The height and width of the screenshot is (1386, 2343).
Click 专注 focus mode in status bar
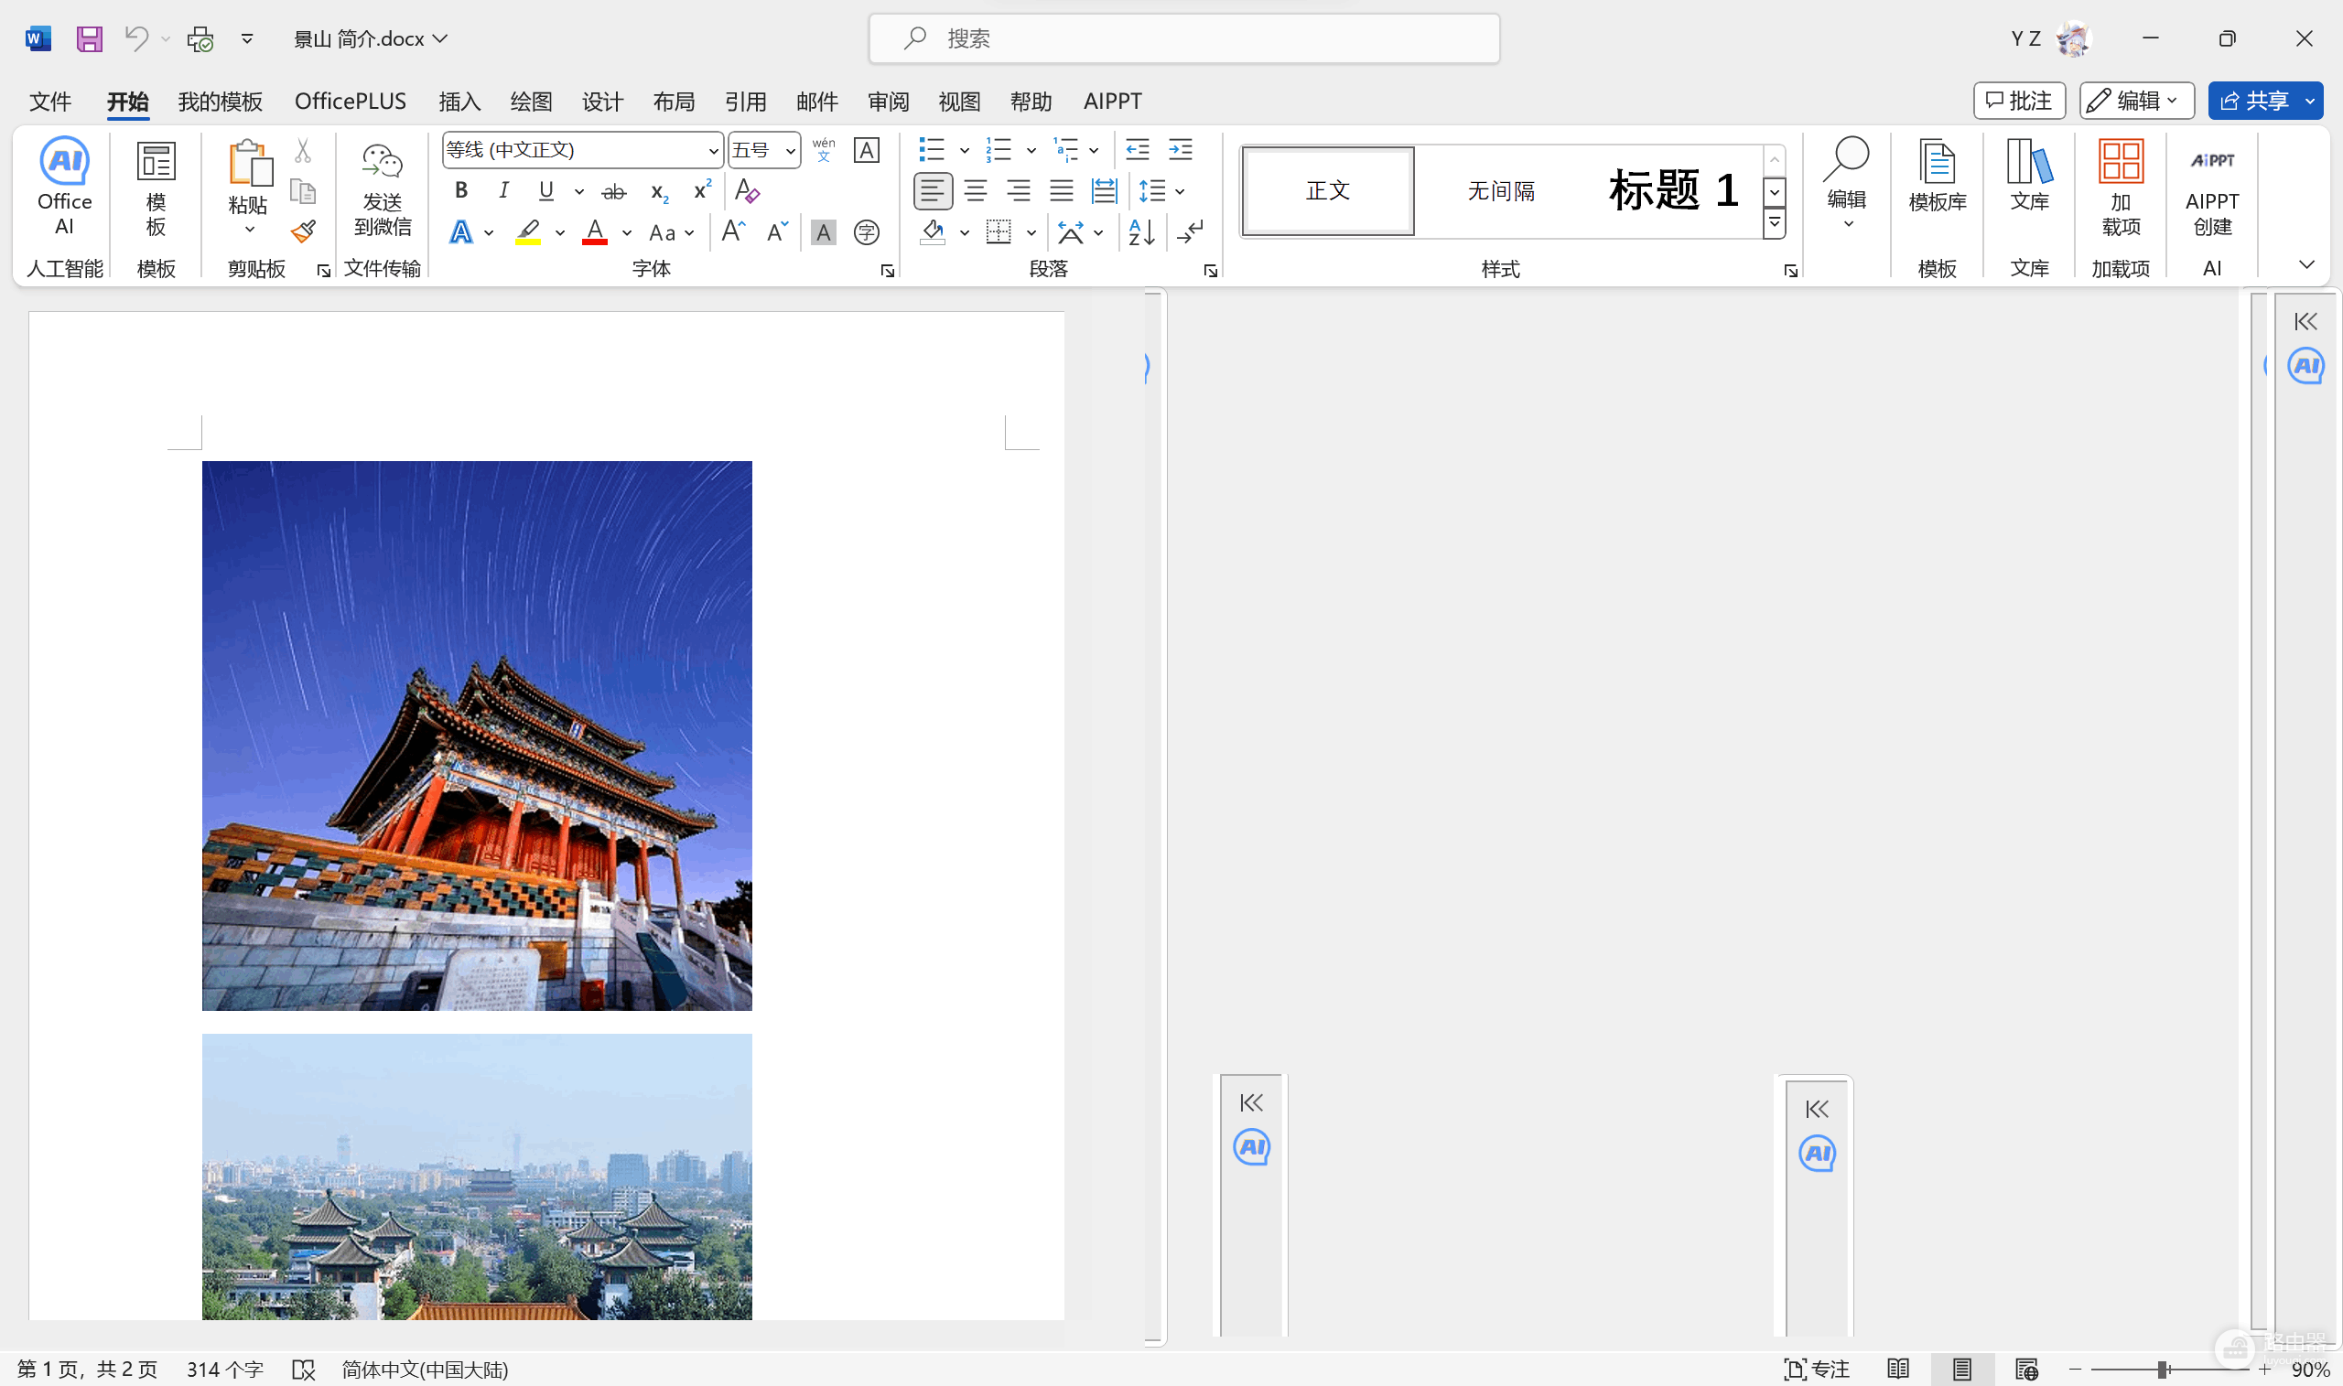coord(1816,1370)
